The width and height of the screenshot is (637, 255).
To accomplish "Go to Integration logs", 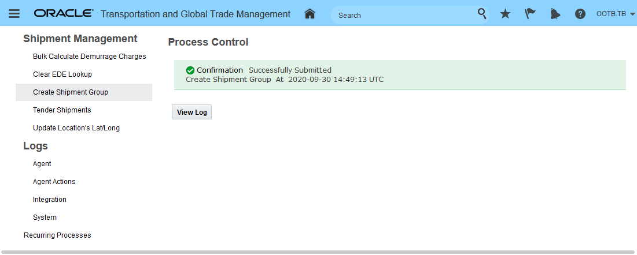I will 50,200.
